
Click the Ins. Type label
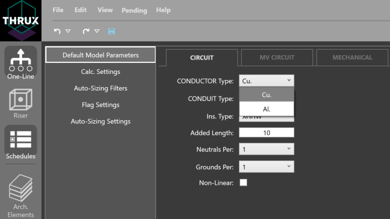coord(220,116)
